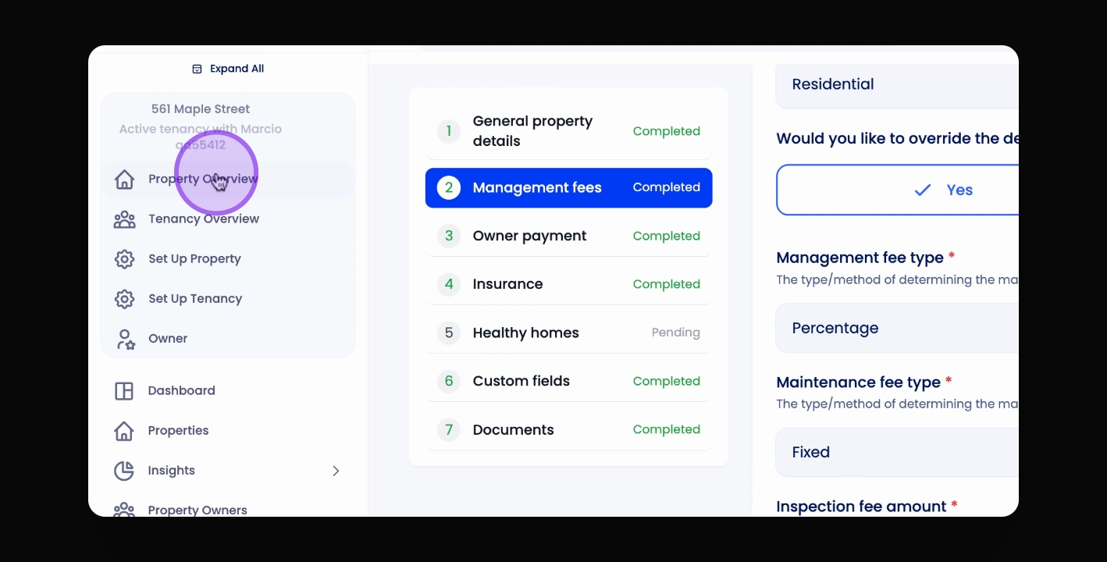The width and height of the screenshot is (1107, 562).
Task: Click 561 Maple Street property title
Action: [x=201, y=109]
